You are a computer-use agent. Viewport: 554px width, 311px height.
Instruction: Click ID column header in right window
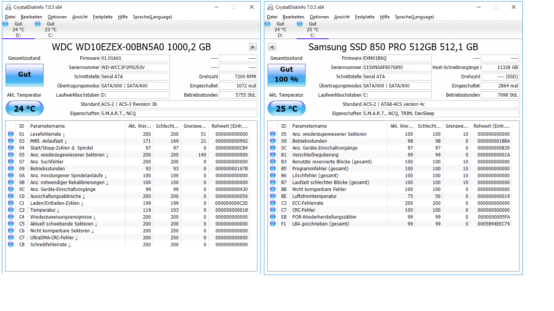point(284,126)
